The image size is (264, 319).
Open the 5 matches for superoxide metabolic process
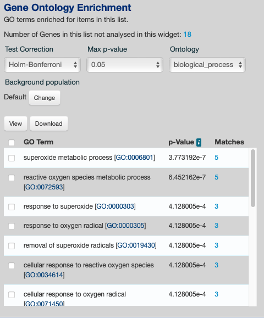tap(216, 158)
